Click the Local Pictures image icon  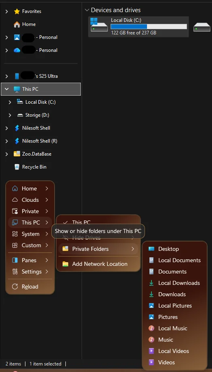(151, 306)
